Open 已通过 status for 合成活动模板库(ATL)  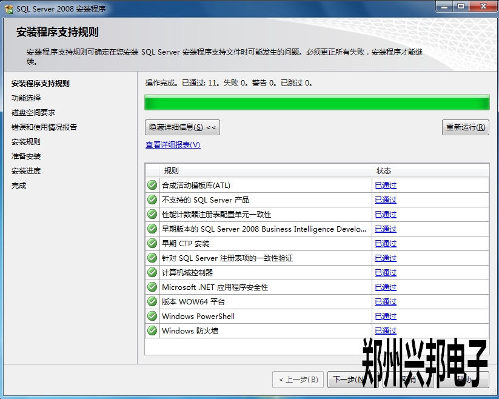pos(386,185)
